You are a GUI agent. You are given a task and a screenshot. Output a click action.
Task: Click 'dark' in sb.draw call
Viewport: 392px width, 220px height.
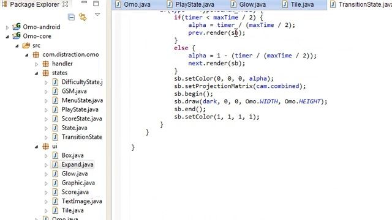pos(209,101)
